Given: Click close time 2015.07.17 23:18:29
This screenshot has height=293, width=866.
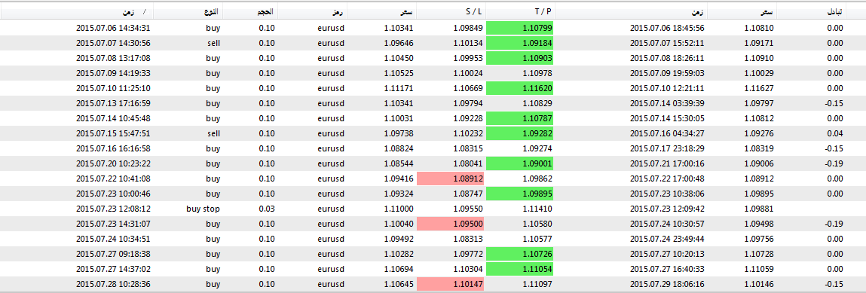Looking at the screenshot, I should click(666, 148).
